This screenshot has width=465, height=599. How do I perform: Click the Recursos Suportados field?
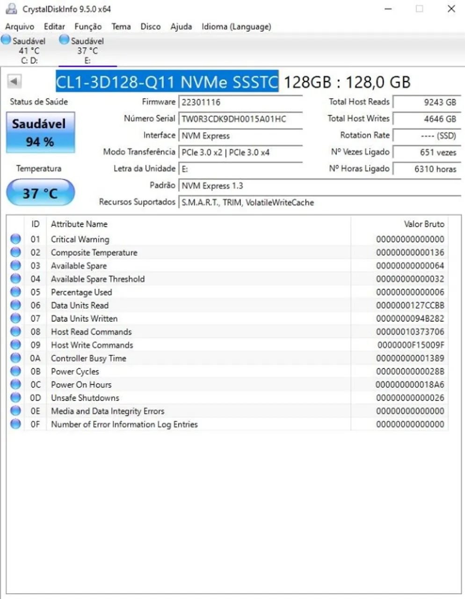pyautogui.click(x=320, y=203)
